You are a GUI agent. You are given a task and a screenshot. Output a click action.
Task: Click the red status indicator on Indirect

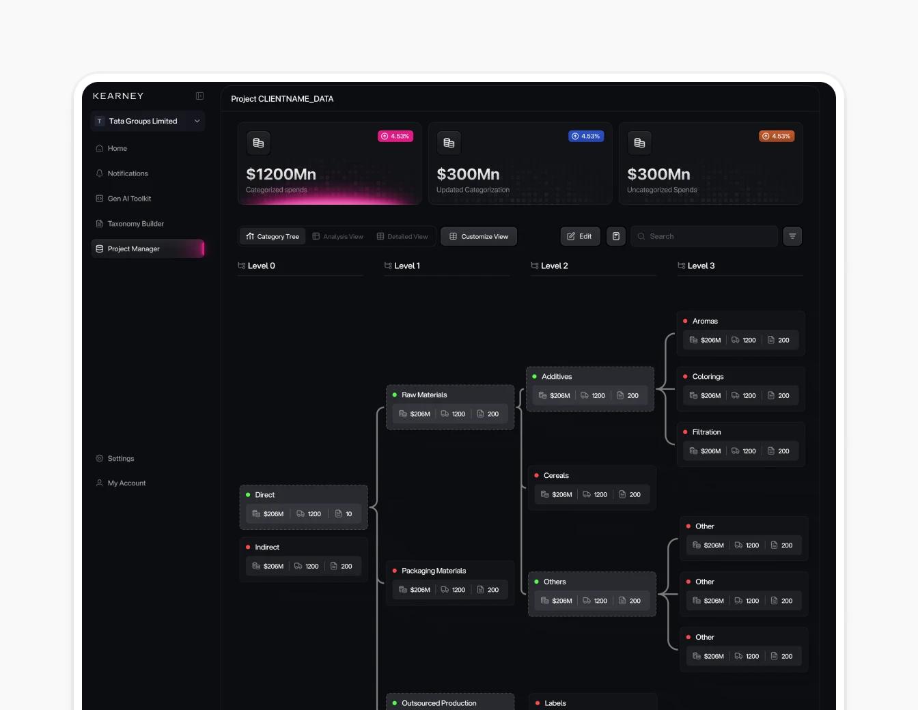tap(248, 547)
